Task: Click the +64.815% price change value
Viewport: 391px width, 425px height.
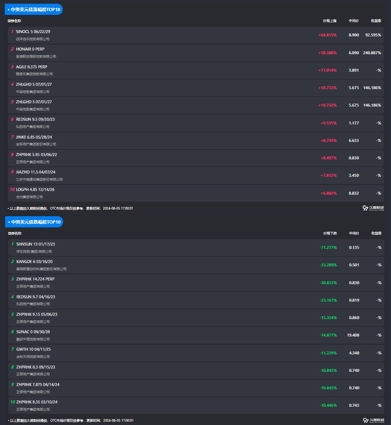Action: pyautogui.click(x=327, y=35)
